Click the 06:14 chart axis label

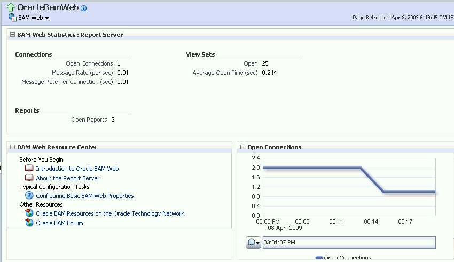coord(371,221)
